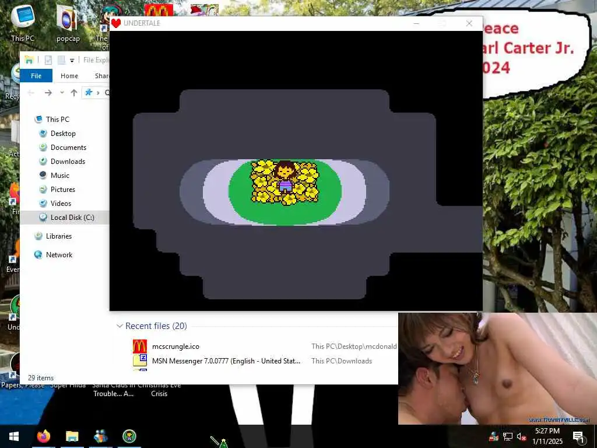Viewport: 597px width, 448px height.
Task: Click the MSN Messenger system tray icon
Action: [494, 436]
